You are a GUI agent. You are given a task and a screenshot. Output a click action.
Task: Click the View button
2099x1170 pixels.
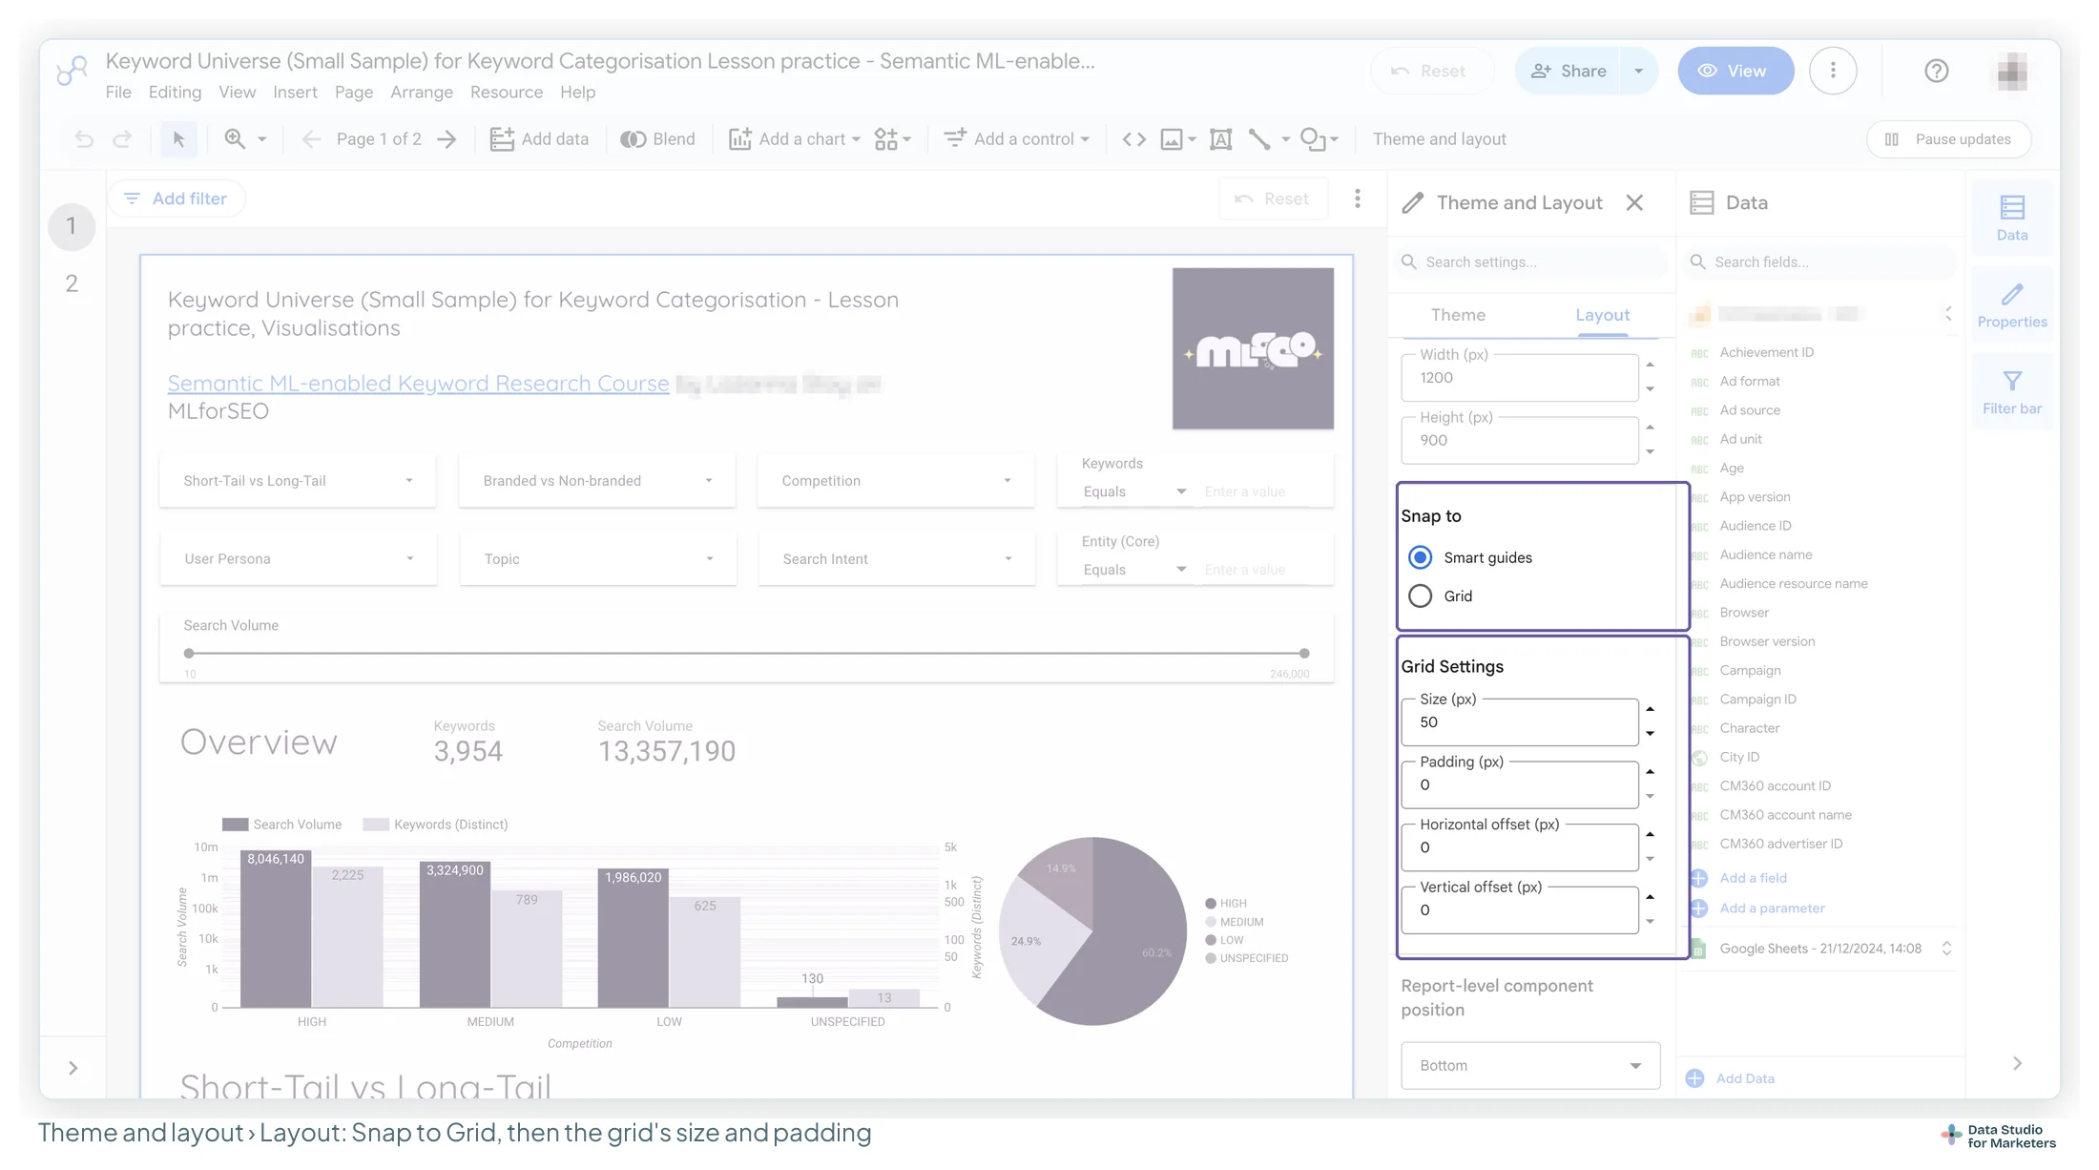[1735, 71]
